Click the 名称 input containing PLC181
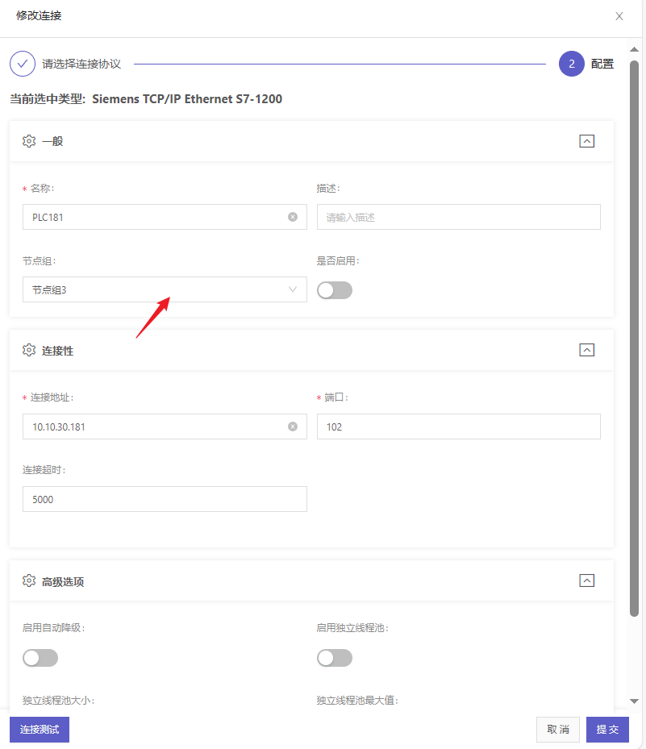 pyautogui.click(x=165, y=217)
